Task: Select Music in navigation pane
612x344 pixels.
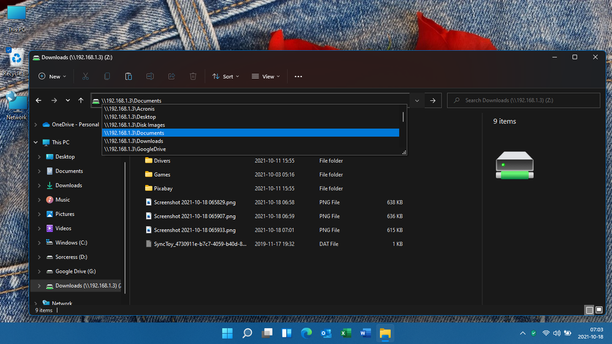Action: tap(62, 200)
